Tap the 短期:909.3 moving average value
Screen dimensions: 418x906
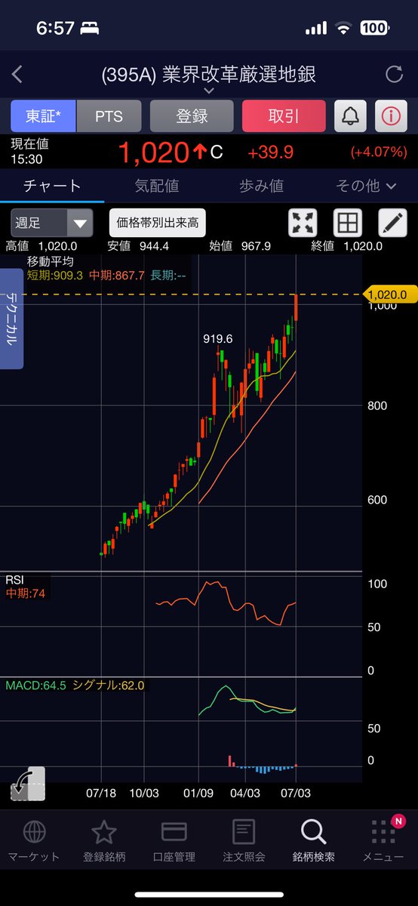click(56, 276)
